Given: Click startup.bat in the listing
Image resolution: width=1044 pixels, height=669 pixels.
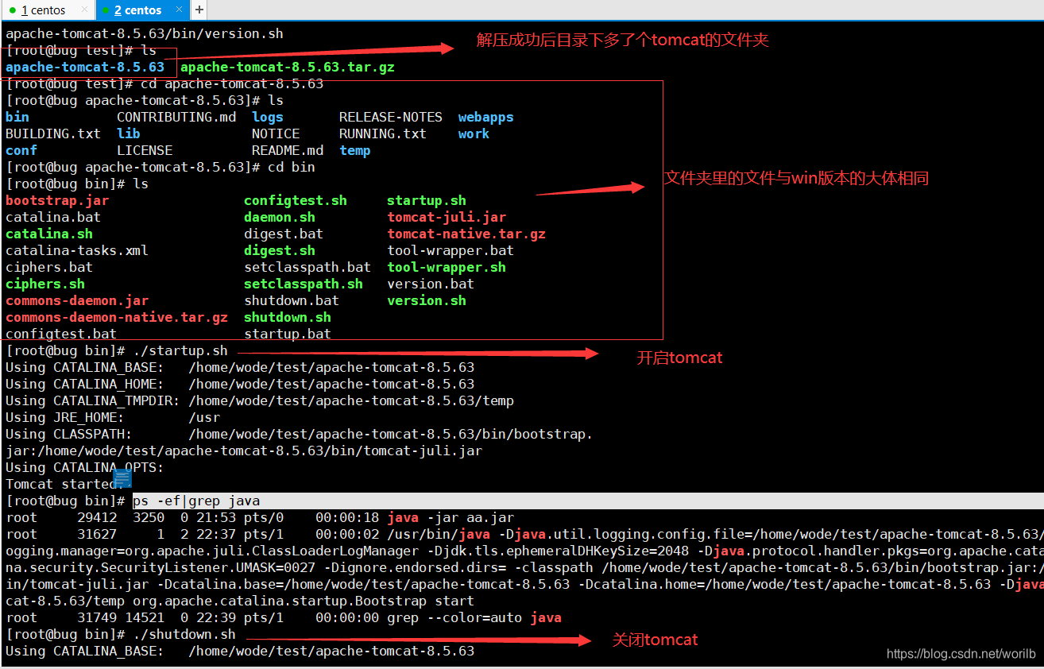Looking at the screenshot, I should point(288,334).
